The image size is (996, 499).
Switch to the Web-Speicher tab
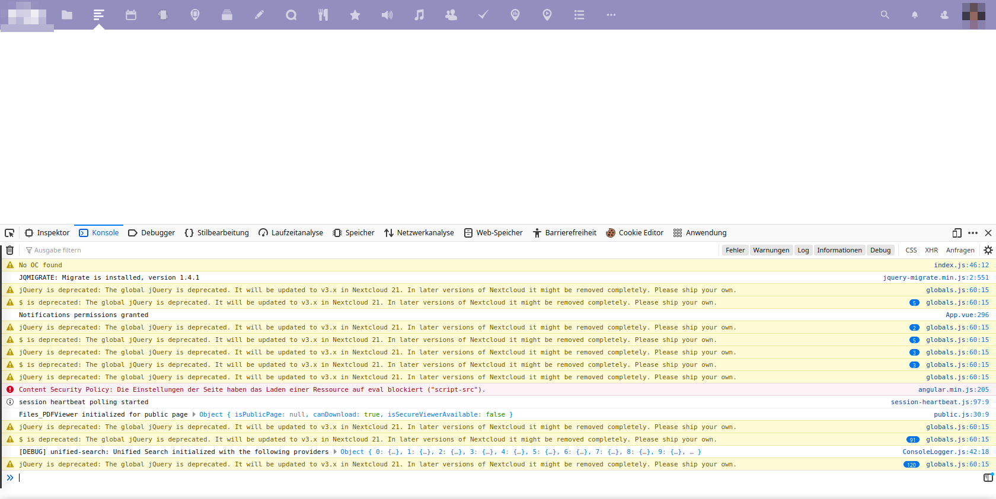[493, 233]
